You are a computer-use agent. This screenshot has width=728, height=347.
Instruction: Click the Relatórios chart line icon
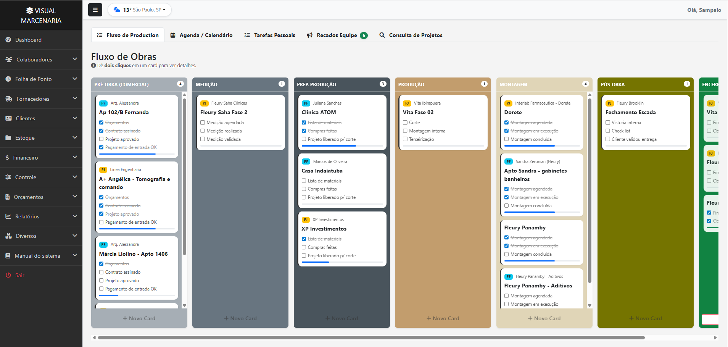[8, 216]
